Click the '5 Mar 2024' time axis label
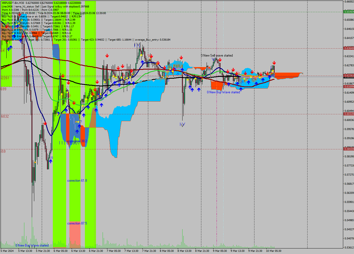Image resolution: width=354 pixels, height=254 pixels. coord(7,251)
